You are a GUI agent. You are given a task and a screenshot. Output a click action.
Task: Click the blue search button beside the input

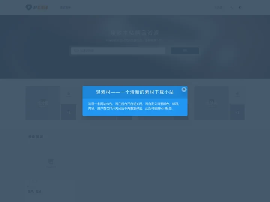click(185, 50)
